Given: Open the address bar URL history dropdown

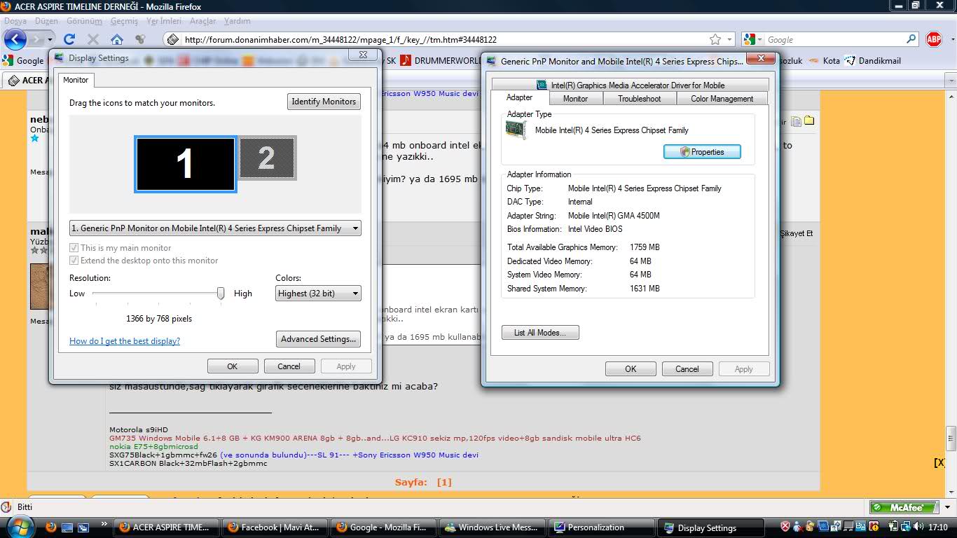Looking at the screenshot, I should [x=729, y=39].
